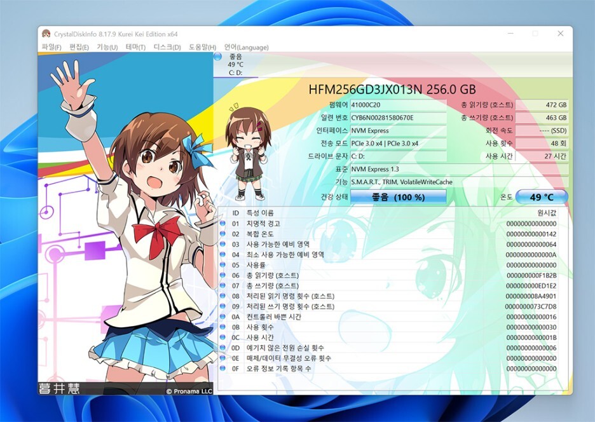Select the C: D: disk status indicator
Screen dimensions: 595x422
pyautogui.click(x=235, y=65)
